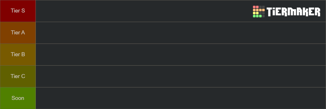Click the letter T in the TierMaker wordmark
Screen dimensions: 326x109
coord(269,12)
